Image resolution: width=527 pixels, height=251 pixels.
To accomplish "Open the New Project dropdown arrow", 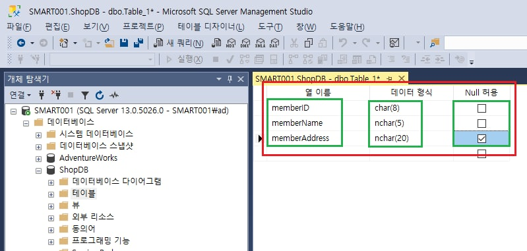I will [x=75, y=43].
